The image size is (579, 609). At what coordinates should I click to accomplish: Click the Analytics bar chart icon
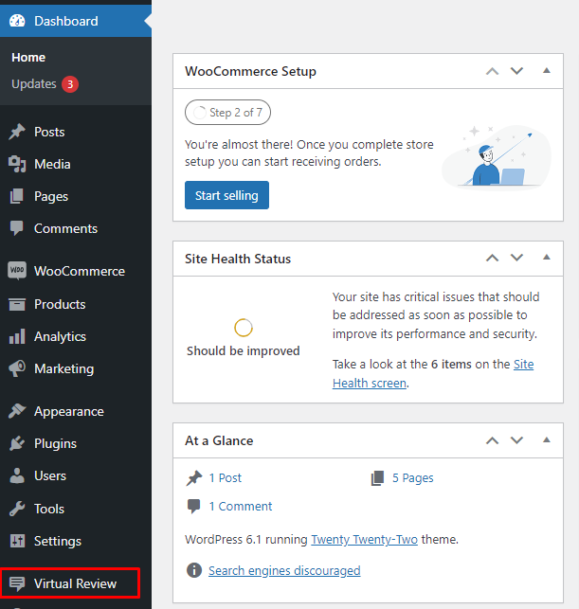tap(17, 336)
